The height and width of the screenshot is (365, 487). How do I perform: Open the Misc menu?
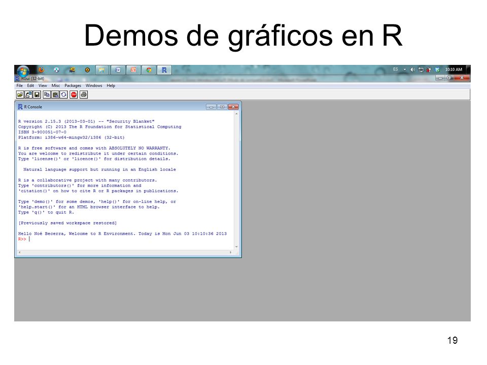(56, 86)
